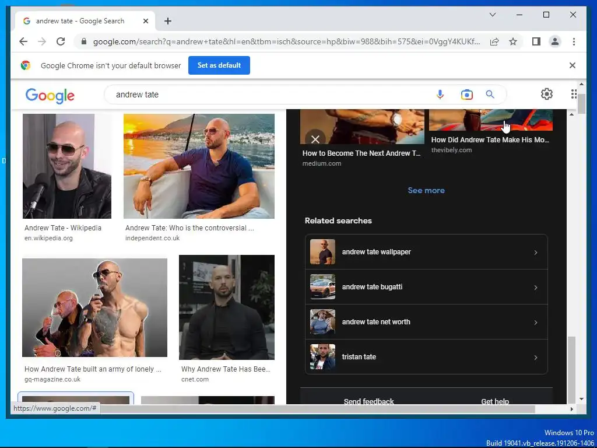Click the forward navigation arrow
597x448 pixels.
tap(42, 41)
